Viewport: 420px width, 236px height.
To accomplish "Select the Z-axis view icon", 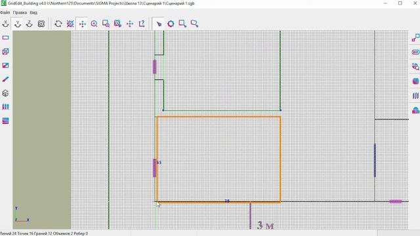I will click(x=29, y=24).
